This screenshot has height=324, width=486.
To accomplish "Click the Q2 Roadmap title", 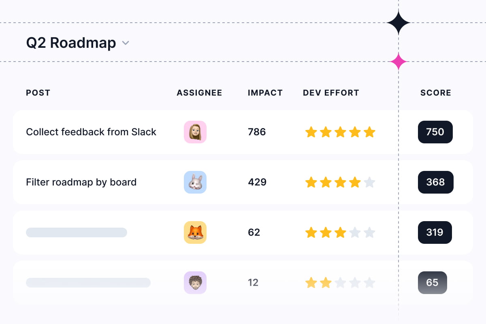I will click(71, 43).
